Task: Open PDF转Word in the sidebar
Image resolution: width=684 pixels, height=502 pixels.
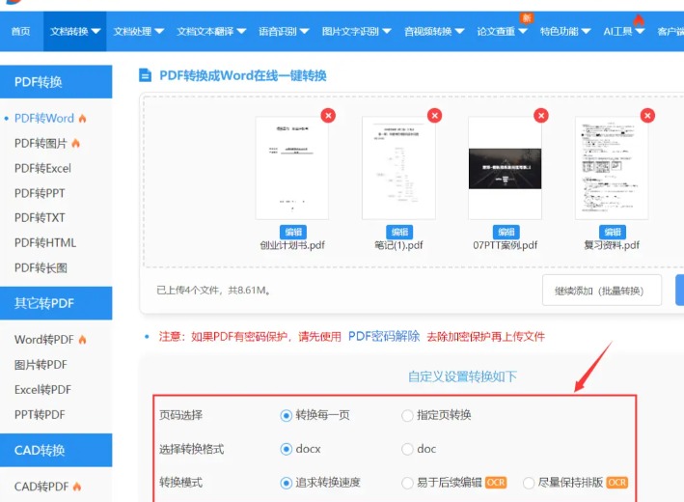Action: [44, 119]
